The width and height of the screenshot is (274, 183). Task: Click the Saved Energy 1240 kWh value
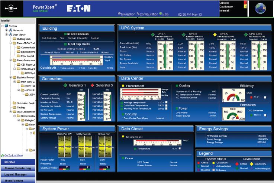tap(262, 139)
